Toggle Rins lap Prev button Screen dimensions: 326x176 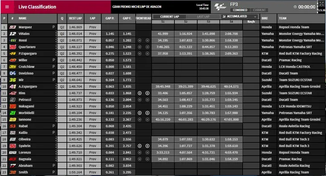pyautogui.click(x=93, y=93)
